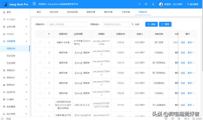Click the 报表设计 chart icon in sidebar
203x120 pixels.
(4, 85)
